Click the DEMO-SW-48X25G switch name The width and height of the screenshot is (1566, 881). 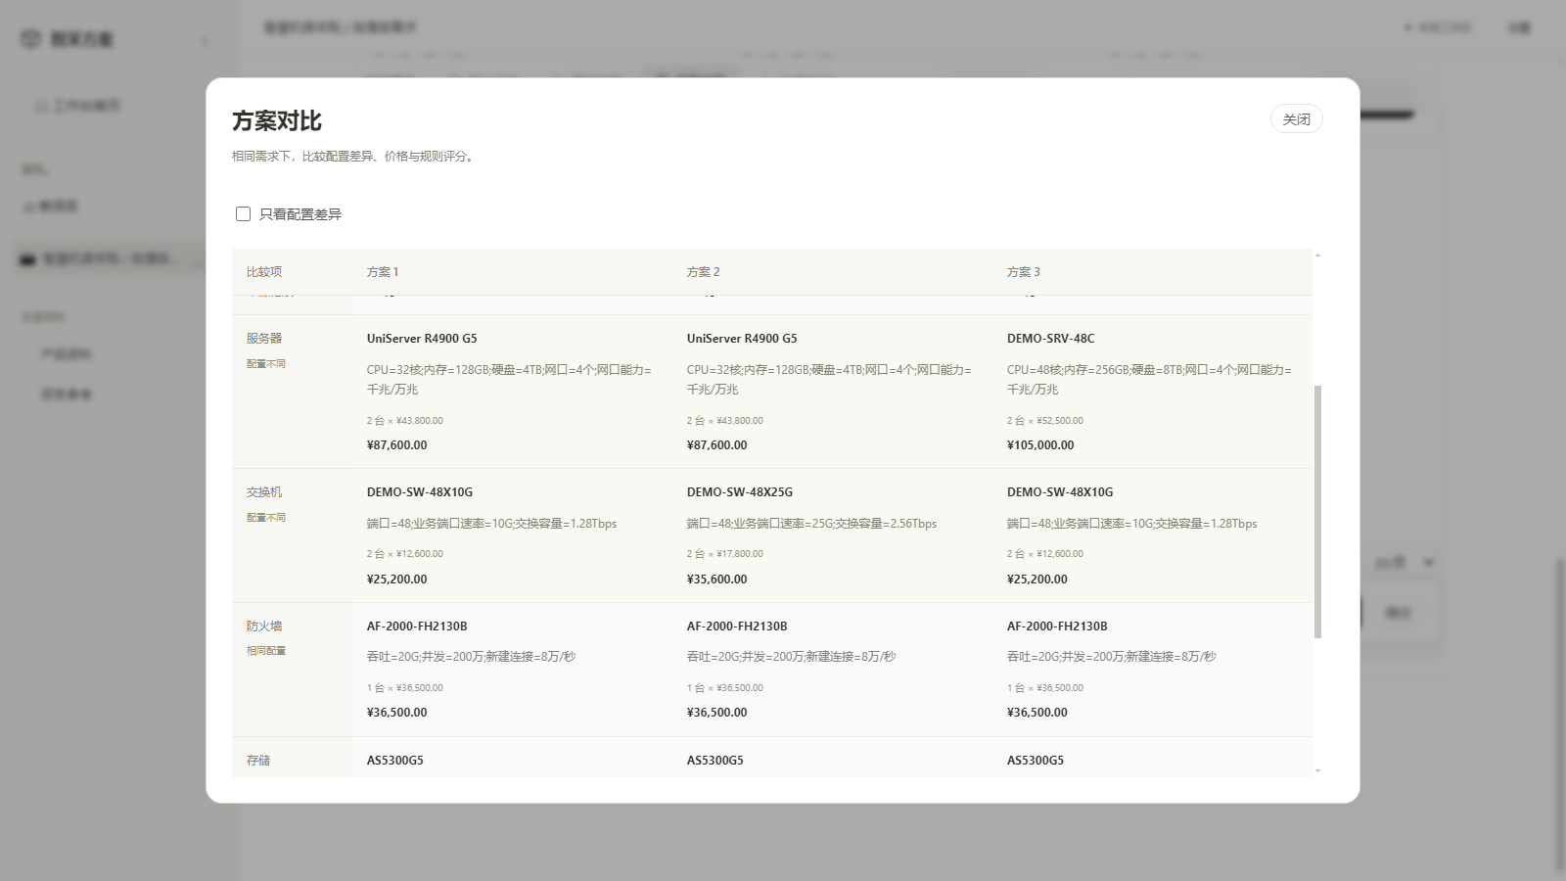739,492
